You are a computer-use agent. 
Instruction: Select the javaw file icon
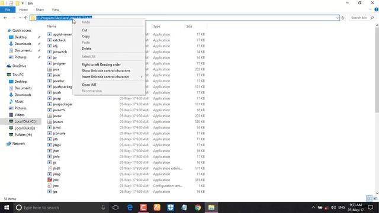click(x=50, y=116)
